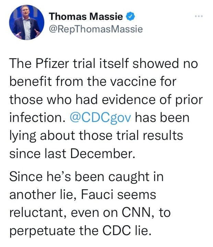Click the word "infection" before the mention
Image resolution: width=213 pixels, height=247 pixels.
37,118
